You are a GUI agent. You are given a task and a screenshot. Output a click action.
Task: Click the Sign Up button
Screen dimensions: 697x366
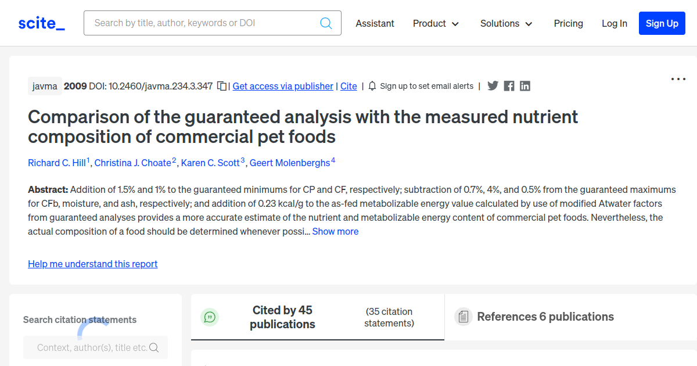pyautogui.click(x=662, y=23)
